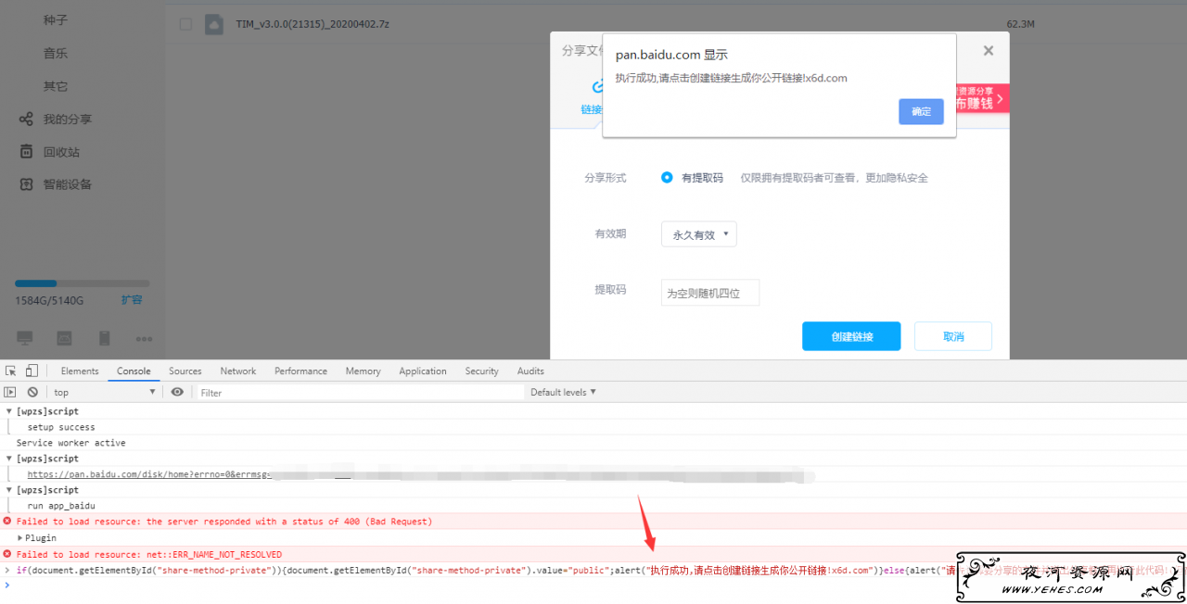Switch to the Sources tab

[x=185, y=371]
